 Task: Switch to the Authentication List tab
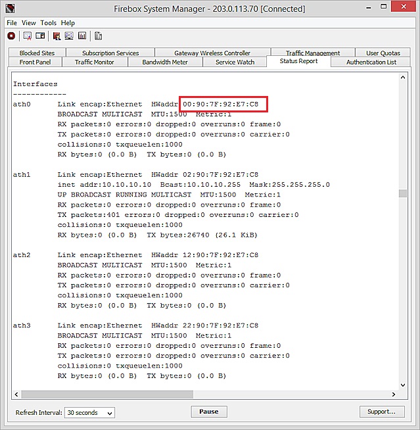[371, 62]
